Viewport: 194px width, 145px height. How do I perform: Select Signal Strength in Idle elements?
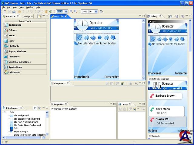21,131
